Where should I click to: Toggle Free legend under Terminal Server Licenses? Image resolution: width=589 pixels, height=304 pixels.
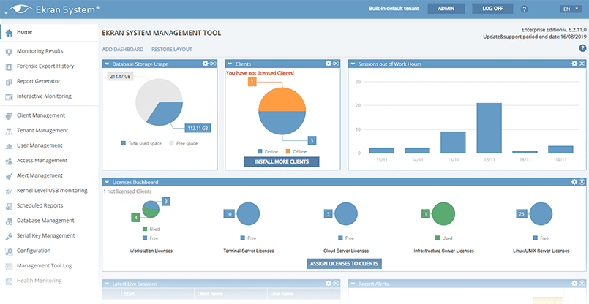(x=249, y=238)
